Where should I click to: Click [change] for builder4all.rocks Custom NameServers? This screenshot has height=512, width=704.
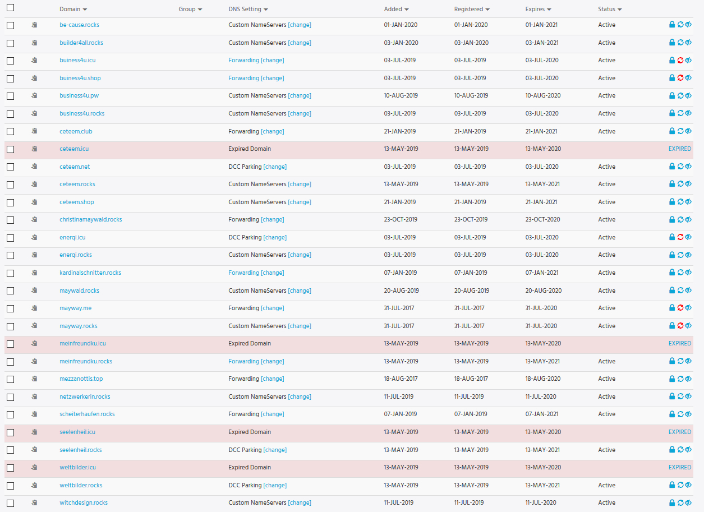299,43
